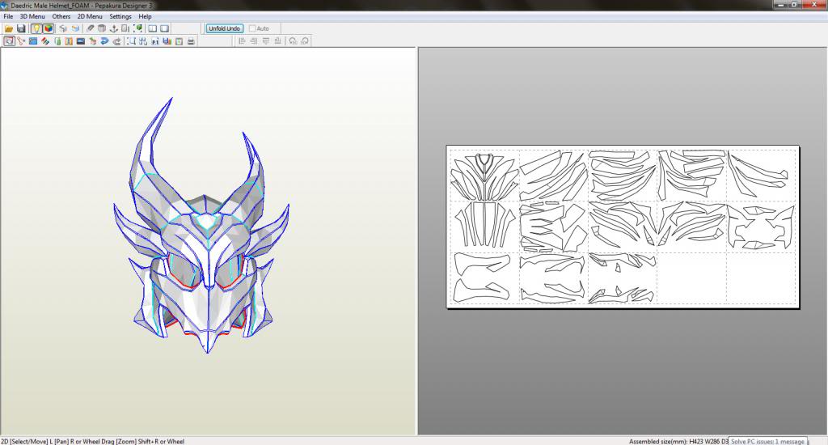Click the rotate counterclockwise icon

click(x=293, y=40)
